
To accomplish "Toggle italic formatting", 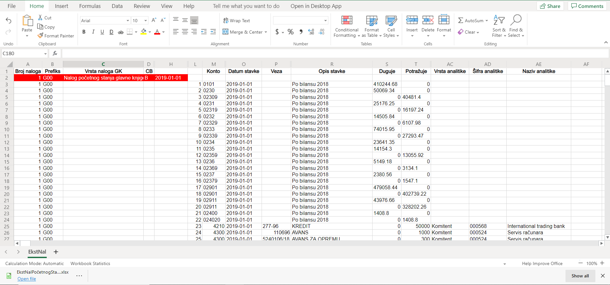I will 93,32.
